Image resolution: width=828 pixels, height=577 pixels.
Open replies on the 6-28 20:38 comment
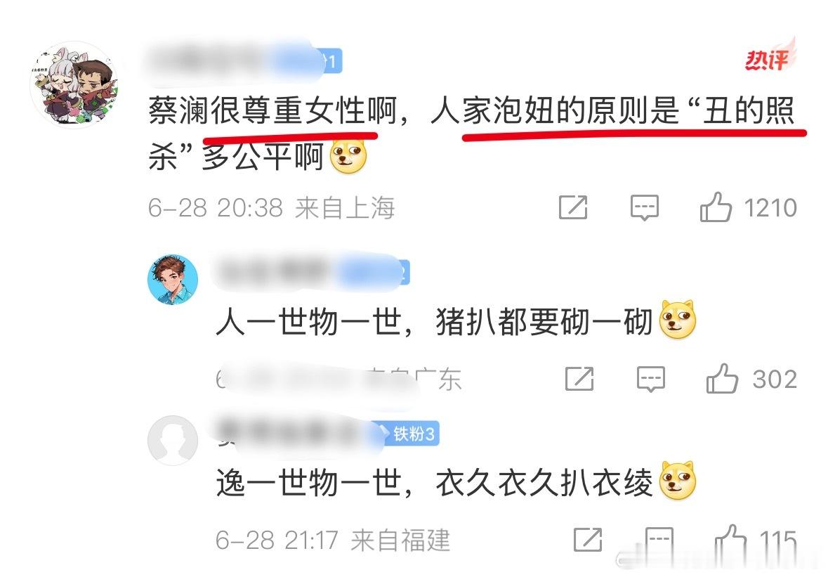pos(644,207)
